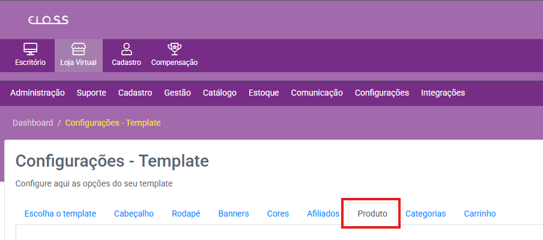Open the Estoque menu

coord(264,93)
